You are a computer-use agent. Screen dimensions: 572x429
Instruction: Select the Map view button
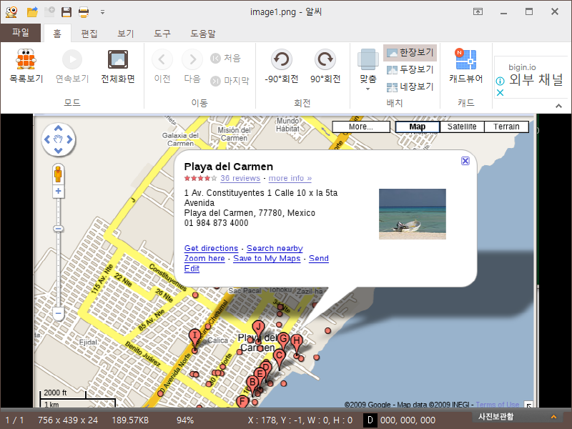pyautogui.click(x=418, y=127)
